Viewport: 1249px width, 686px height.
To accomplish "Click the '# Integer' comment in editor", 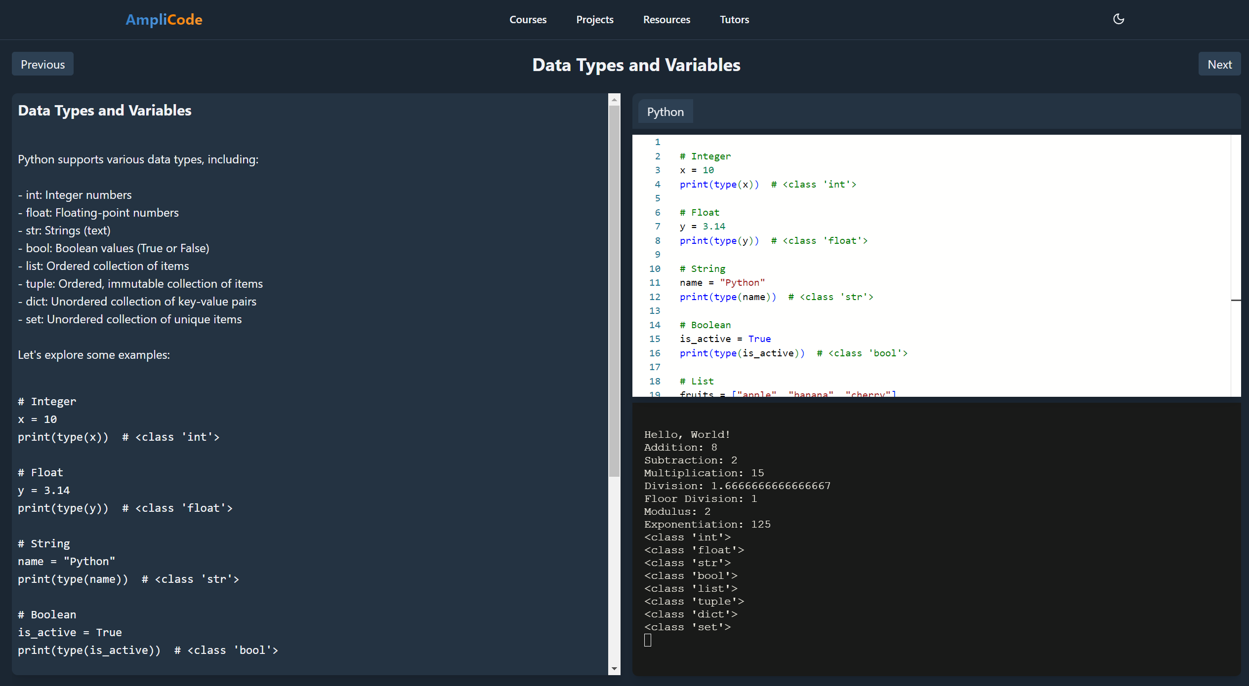I will point(705,156).
